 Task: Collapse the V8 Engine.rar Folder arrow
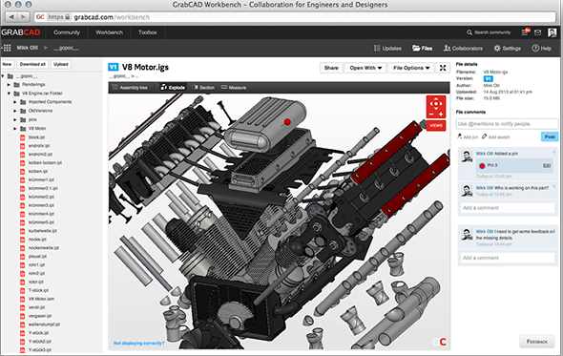click(x=9, y=93)
